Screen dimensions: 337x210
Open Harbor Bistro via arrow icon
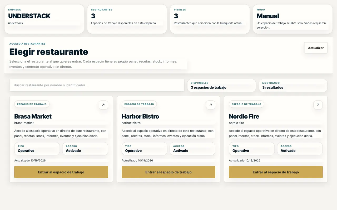211,105
